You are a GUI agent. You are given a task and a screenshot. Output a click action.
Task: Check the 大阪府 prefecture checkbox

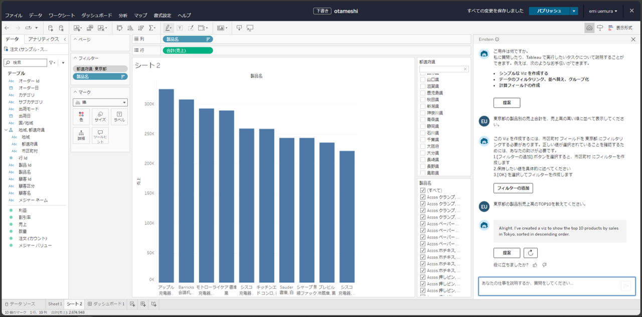423,146
